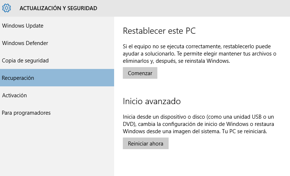
Task: Click the description text under Restablecer este PC
Action: (199, 54)
